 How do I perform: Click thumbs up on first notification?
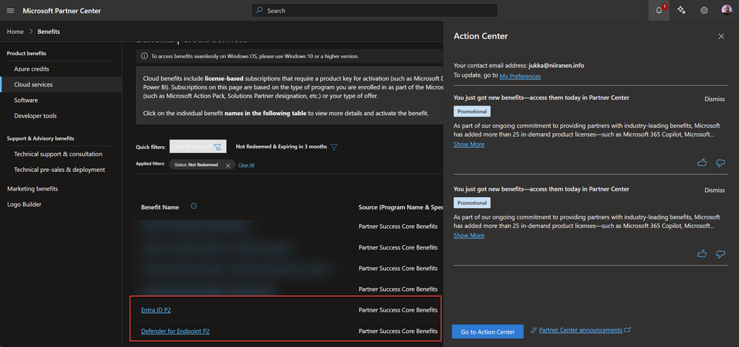702,163
